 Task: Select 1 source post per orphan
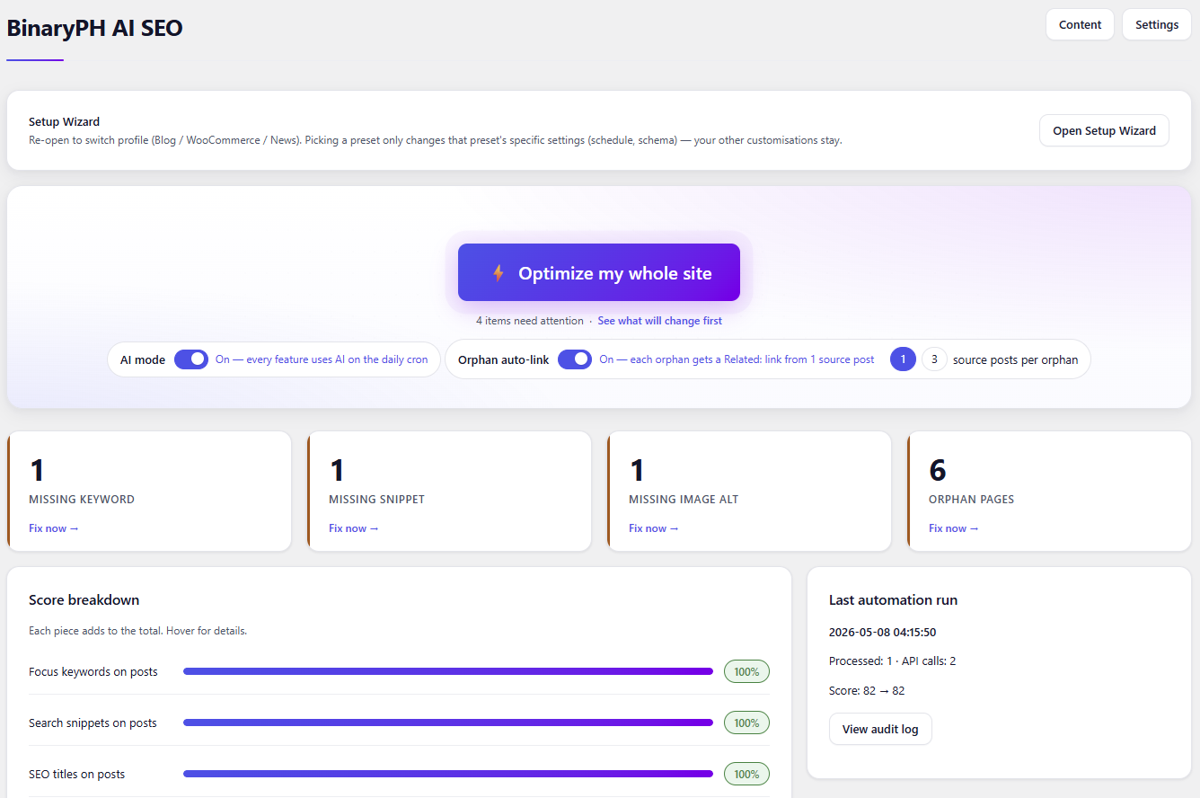(x=903, y=359)
